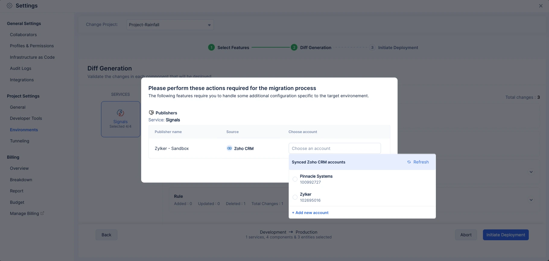The height and width of the screenshot is (261, 549).
Task: Click step 1 Select Features circle
Action: pyautogui.click(x=211, y=48)
